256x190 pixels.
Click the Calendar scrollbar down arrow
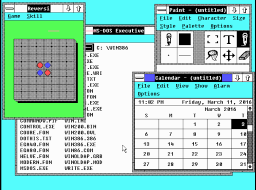click(249, 166)
